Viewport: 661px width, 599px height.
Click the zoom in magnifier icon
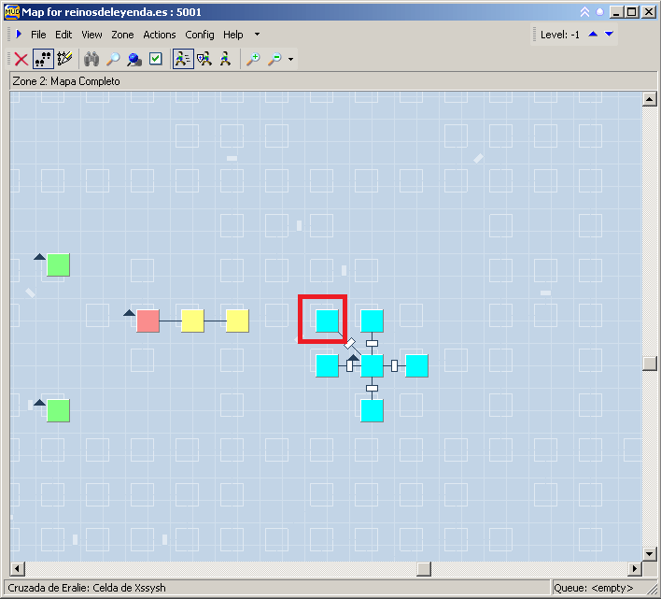pyautogui.click(x=253, y=59)
